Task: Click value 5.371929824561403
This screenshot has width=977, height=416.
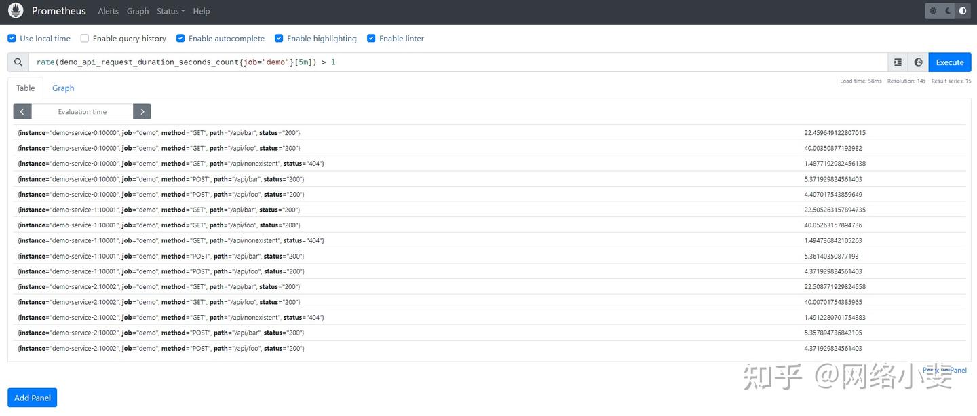Action: point(833,179)
